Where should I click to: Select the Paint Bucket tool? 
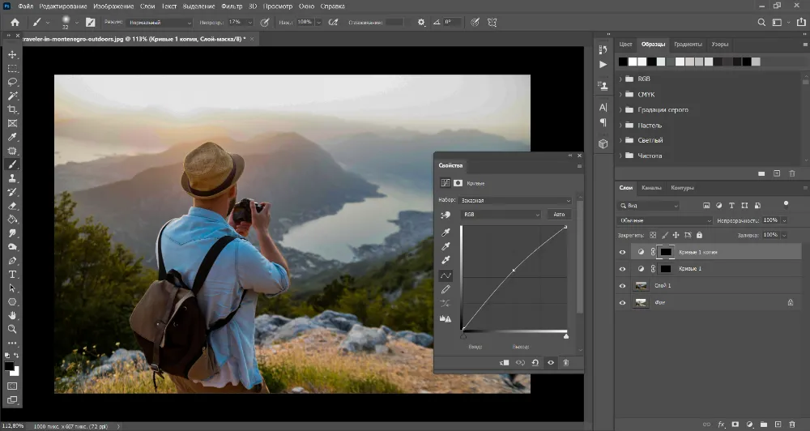coord(12,220)
